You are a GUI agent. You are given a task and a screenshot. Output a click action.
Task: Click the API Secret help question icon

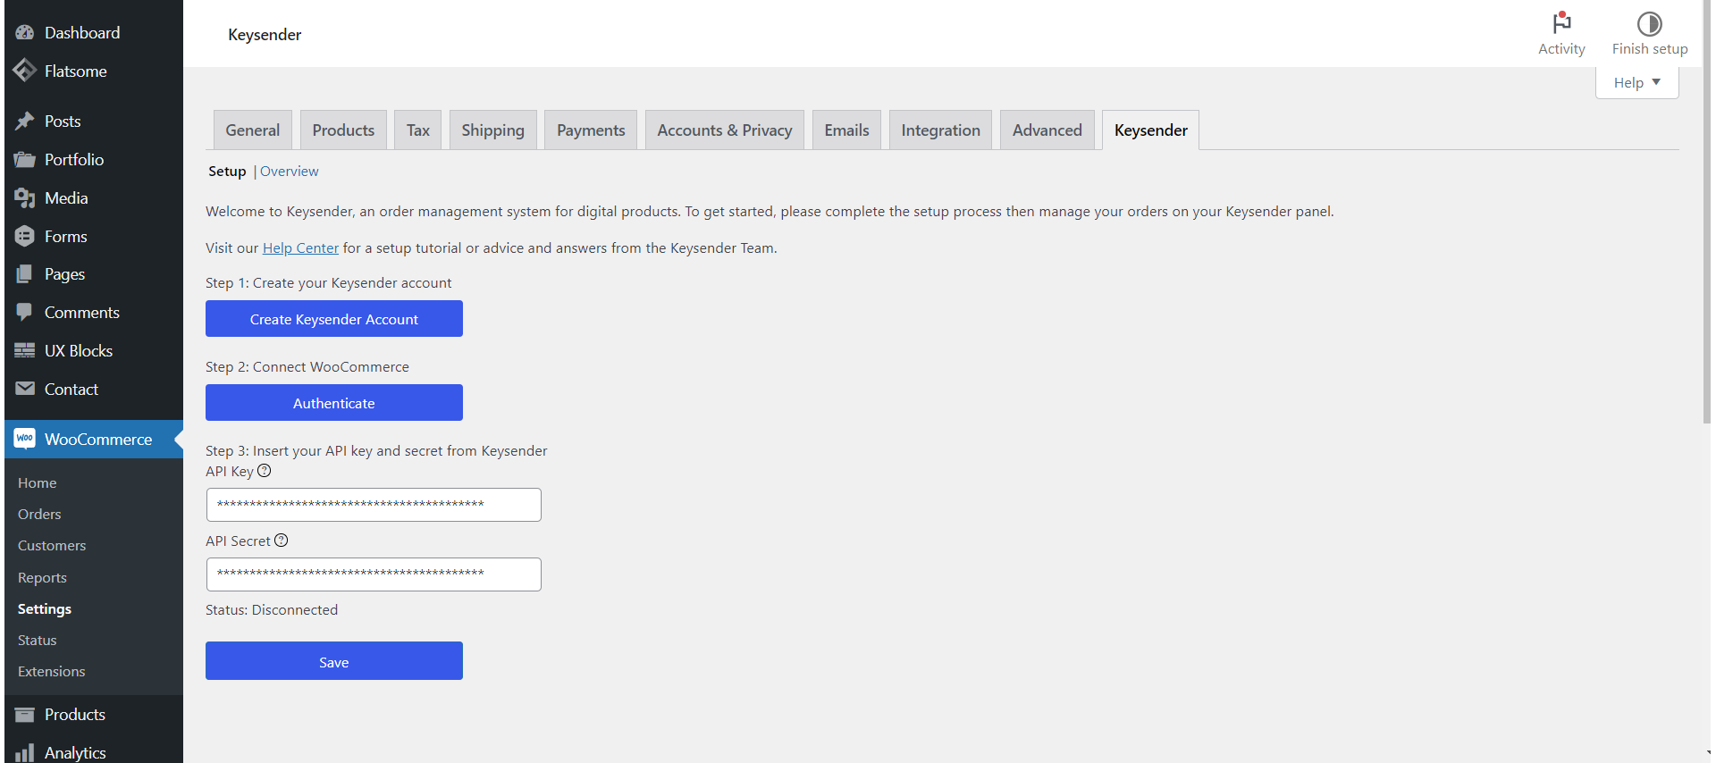282,541
